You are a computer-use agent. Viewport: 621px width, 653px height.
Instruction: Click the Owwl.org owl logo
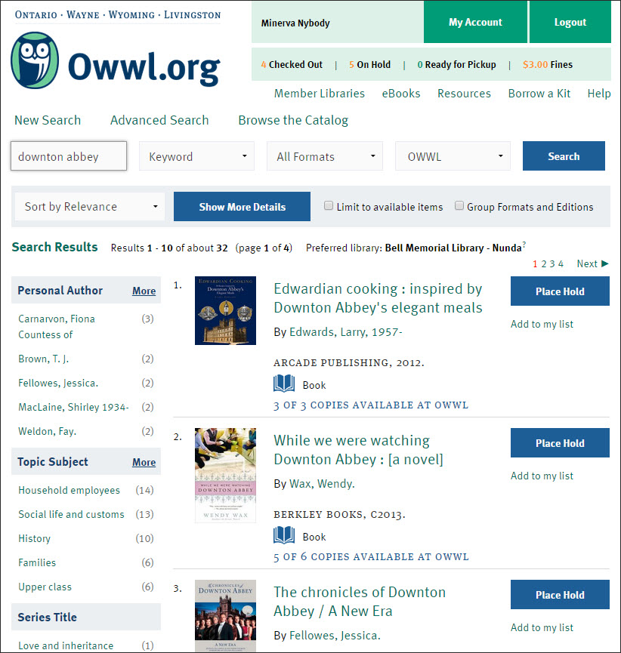click(35, 60)
